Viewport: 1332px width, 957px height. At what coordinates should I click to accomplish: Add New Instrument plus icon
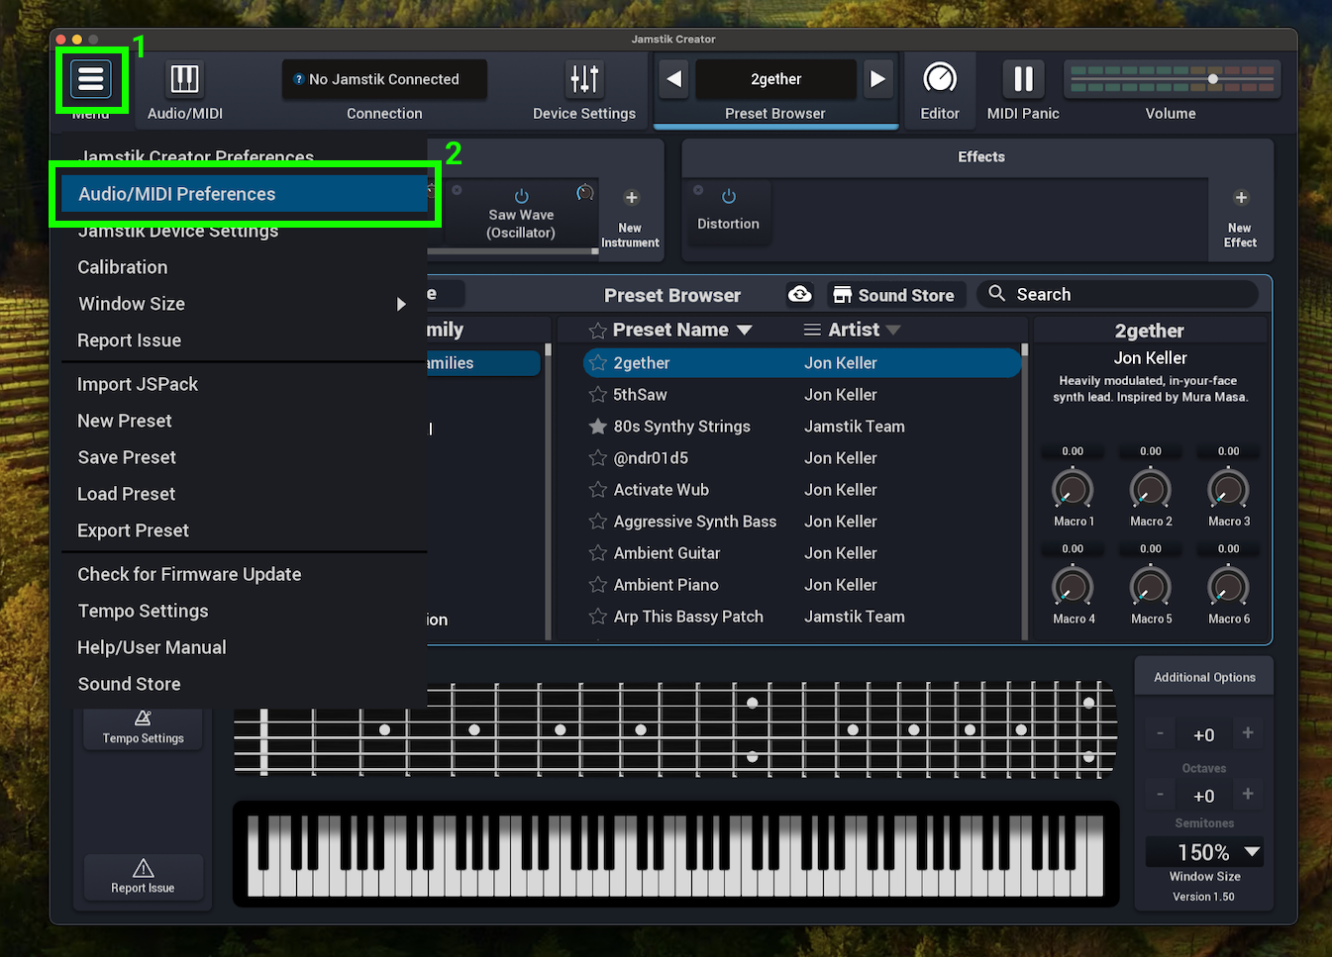point(631,198)
